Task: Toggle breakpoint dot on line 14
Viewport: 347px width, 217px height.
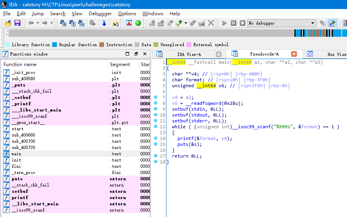Action: (155, 138)
